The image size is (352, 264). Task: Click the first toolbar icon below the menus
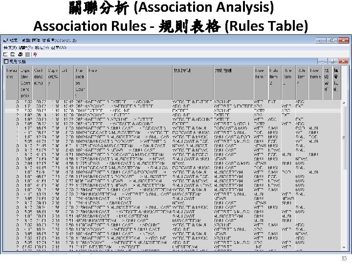coord(5,54)
